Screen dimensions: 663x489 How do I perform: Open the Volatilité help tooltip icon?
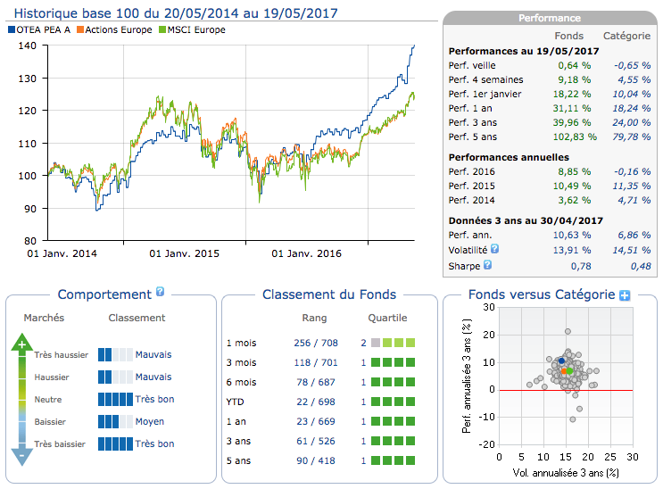point(494,250)
